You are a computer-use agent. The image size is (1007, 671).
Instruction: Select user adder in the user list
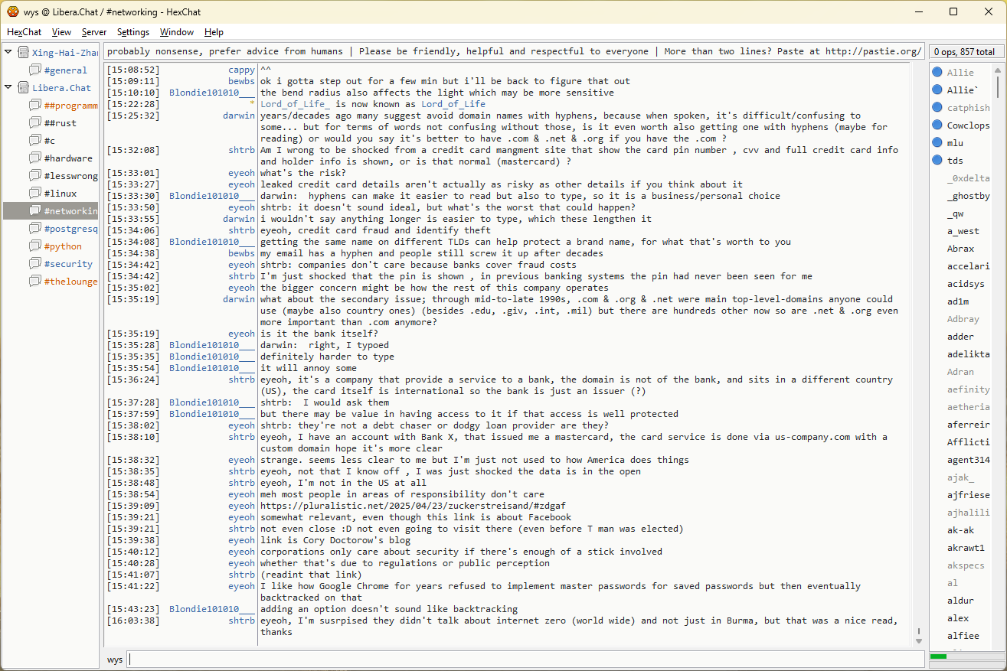pyautogui.click(x=960, y=337)
